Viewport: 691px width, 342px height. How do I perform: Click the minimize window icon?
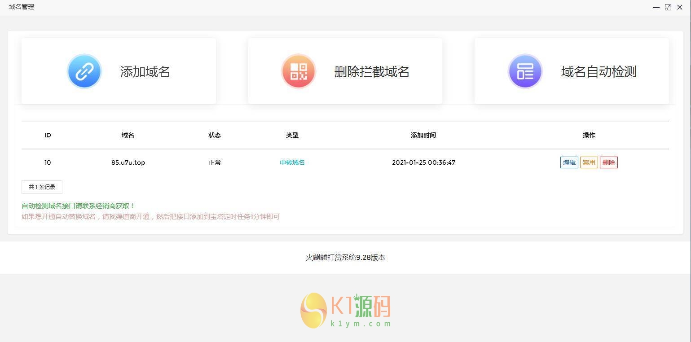656,7
